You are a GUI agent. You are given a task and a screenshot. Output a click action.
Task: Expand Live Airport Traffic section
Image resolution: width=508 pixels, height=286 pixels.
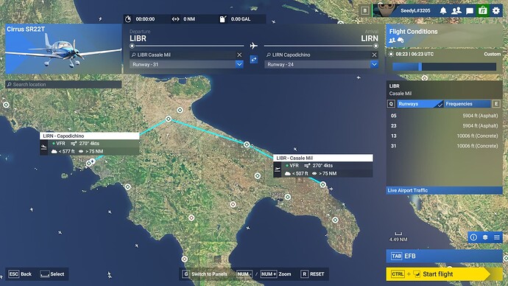click(x=444, y=190)
